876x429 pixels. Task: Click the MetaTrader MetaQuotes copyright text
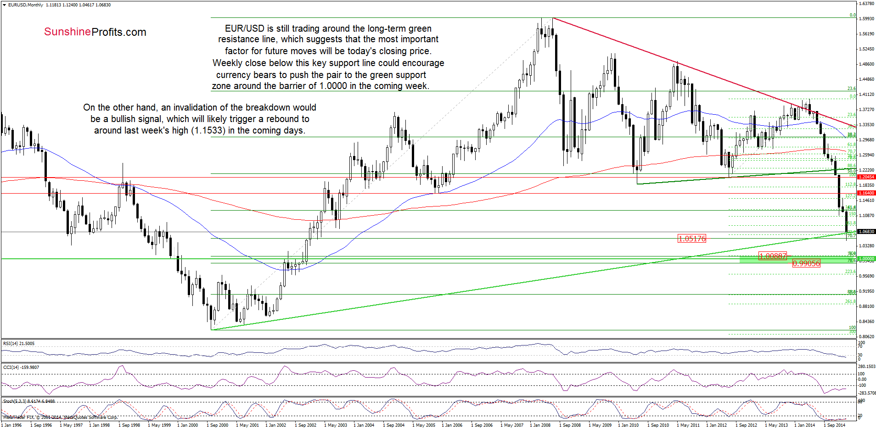tap(60, 418)
